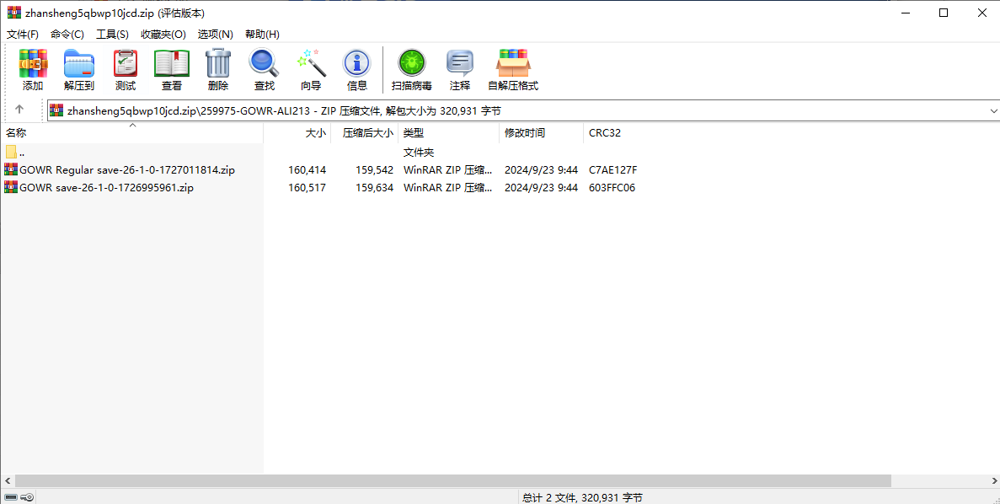The height and width of the screenshot is (504, 1000).
Task: Maximize the WinRAR window
Action: pyautogui.click(x=944, y=13)
